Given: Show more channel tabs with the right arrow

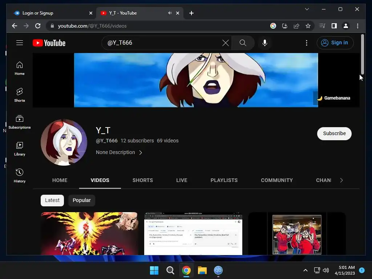Looking at the screenshot, I should pos(341,180).
